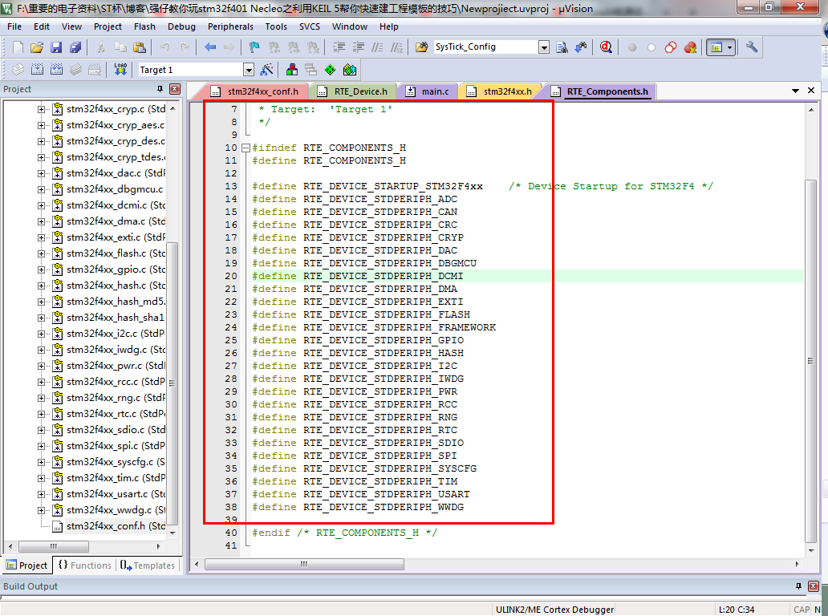Toggle the Project panel pin icon
The image size is (828, 616).
click(x=160, y=89)
